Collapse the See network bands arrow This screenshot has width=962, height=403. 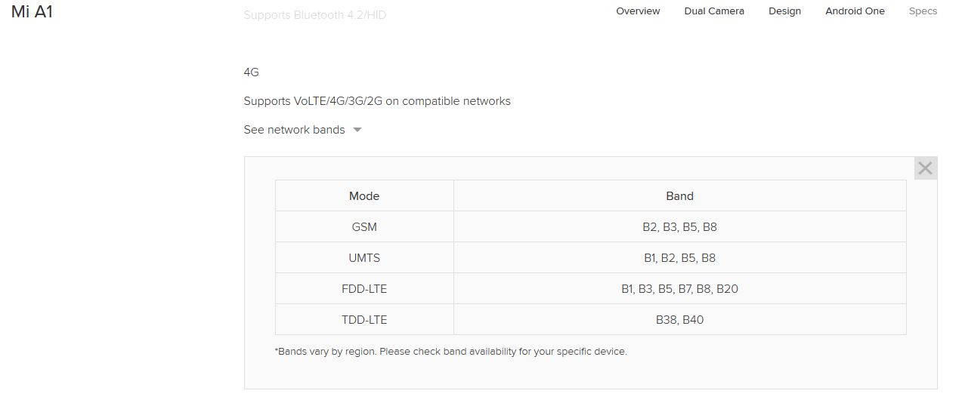(357, 130)
